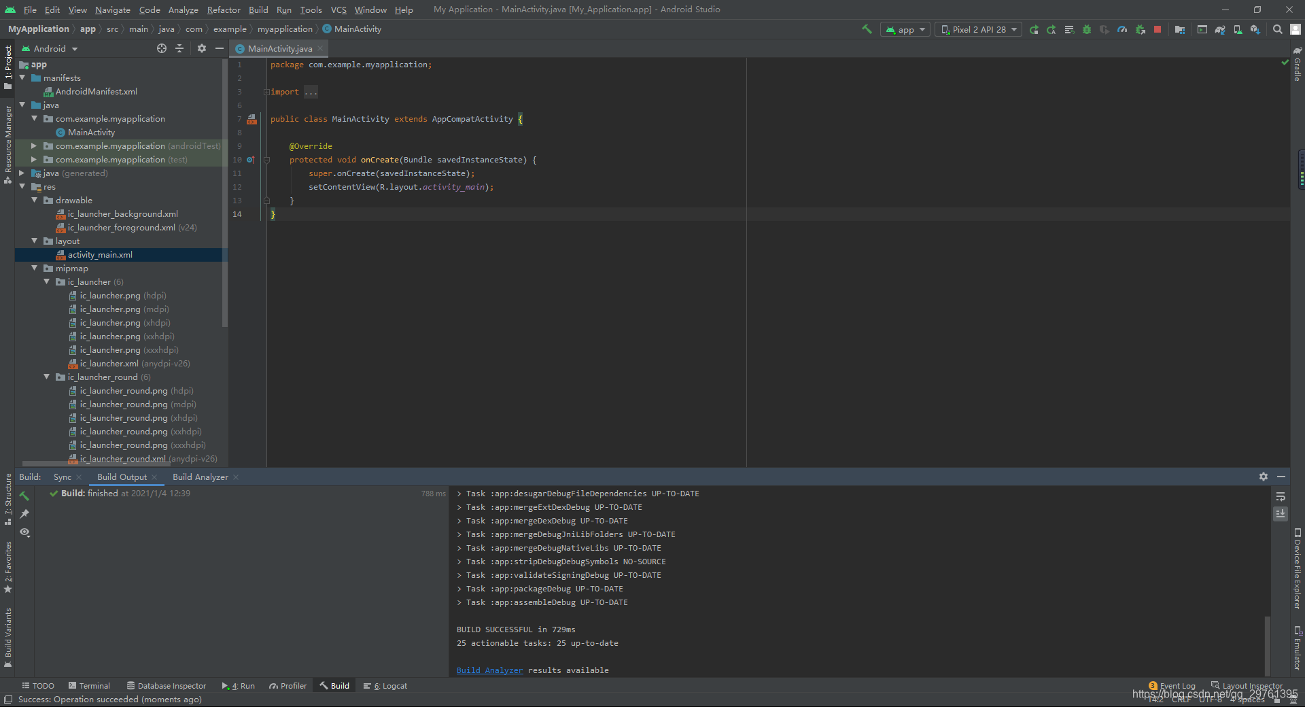
Task: Collapse the mipmap folder arrow
Action: 35,268
